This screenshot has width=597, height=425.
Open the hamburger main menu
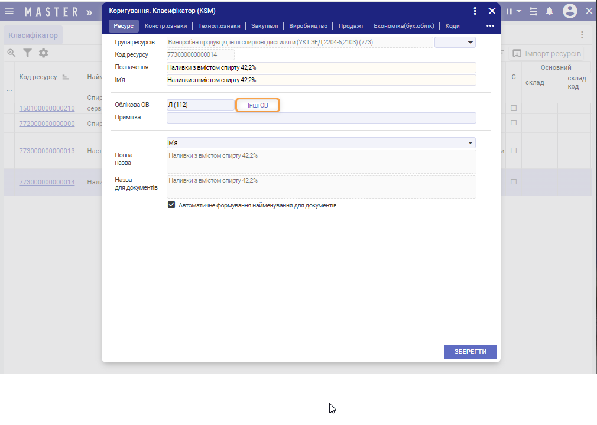pos(9,11)
